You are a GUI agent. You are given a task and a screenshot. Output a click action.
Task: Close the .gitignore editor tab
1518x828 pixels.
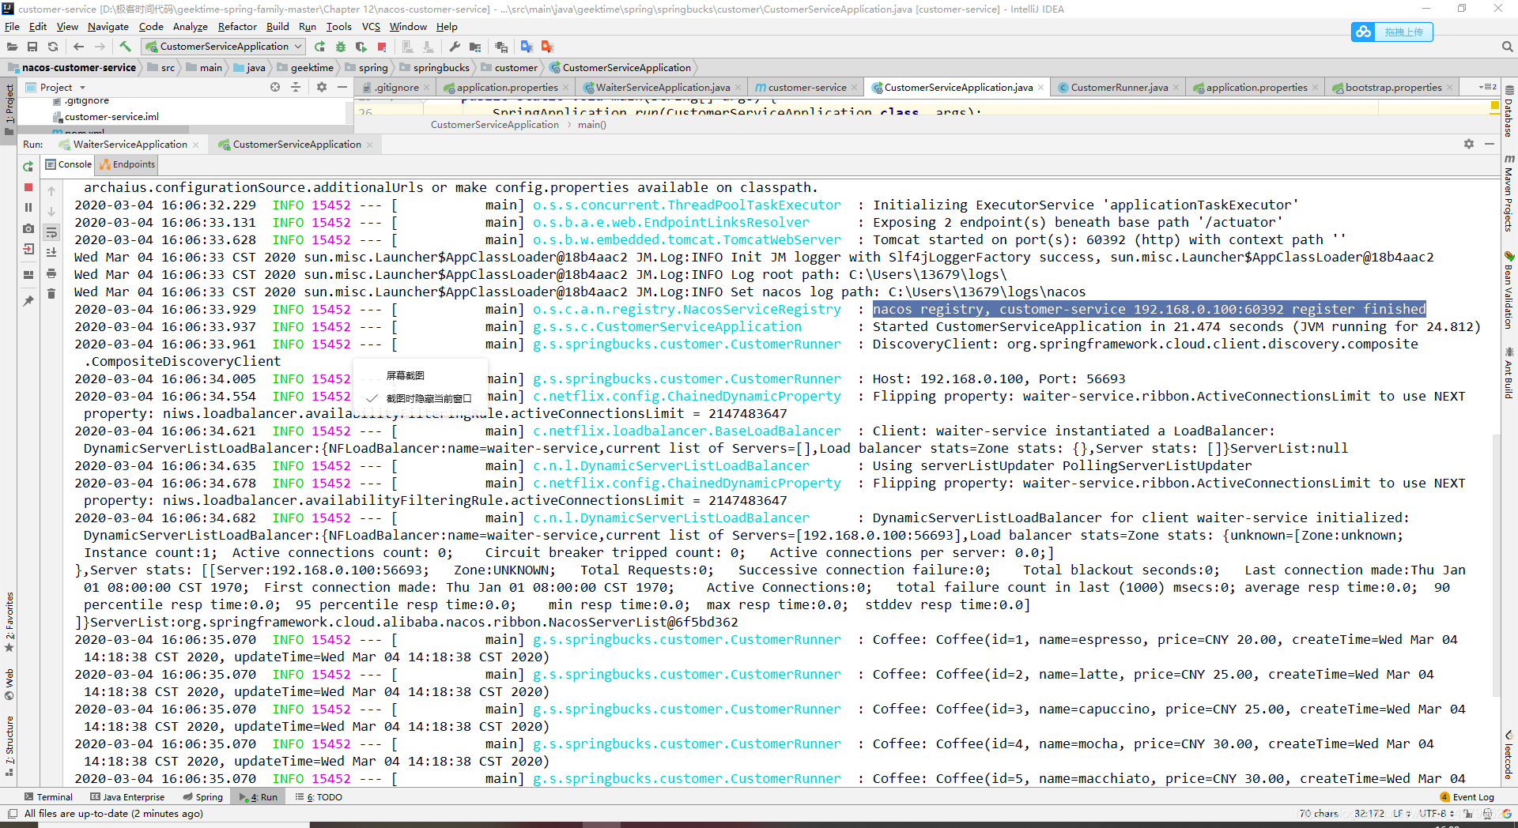426,88
